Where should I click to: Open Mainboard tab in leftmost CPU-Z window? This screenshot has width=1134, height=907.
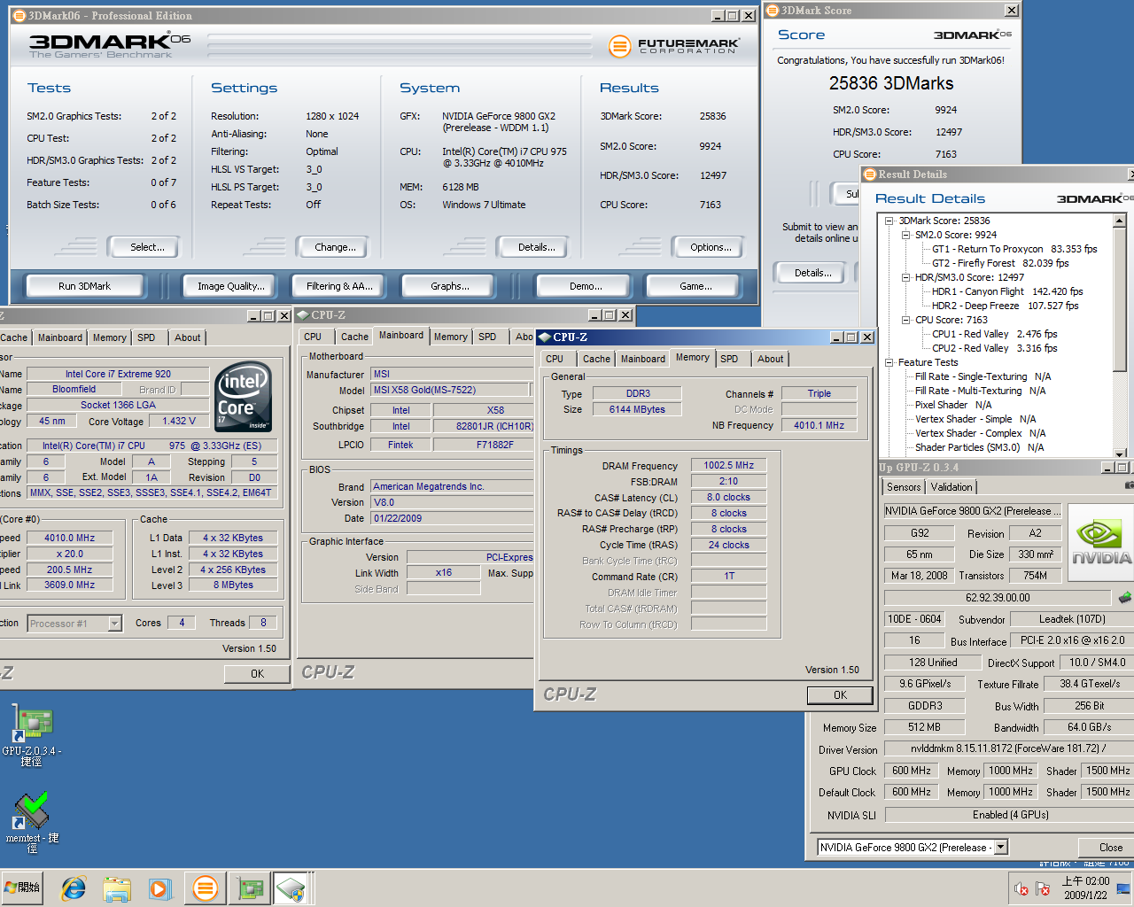[60, 337]
